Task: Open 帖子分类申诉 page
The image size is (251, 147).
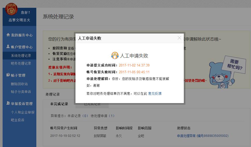Action: pyautogui.click(x=21, y=92)
